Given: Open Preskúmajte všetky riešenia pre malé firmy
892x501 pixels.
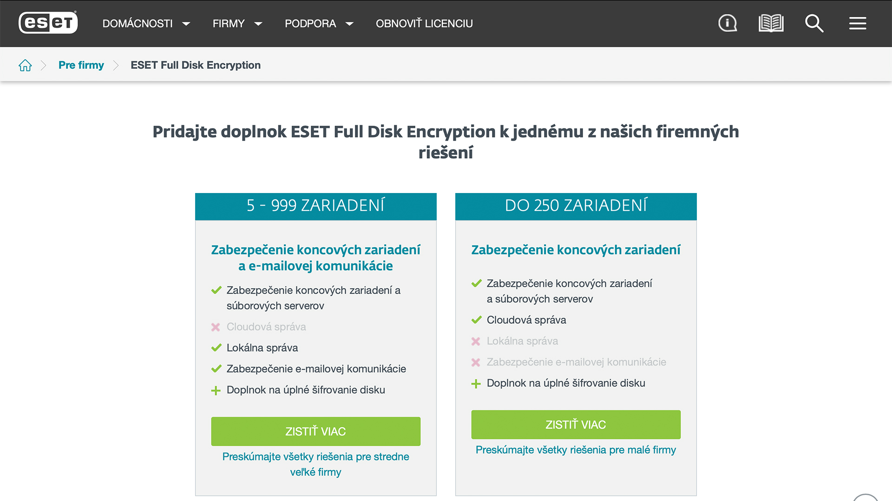Looking at the screenshot, I should 576,450.
